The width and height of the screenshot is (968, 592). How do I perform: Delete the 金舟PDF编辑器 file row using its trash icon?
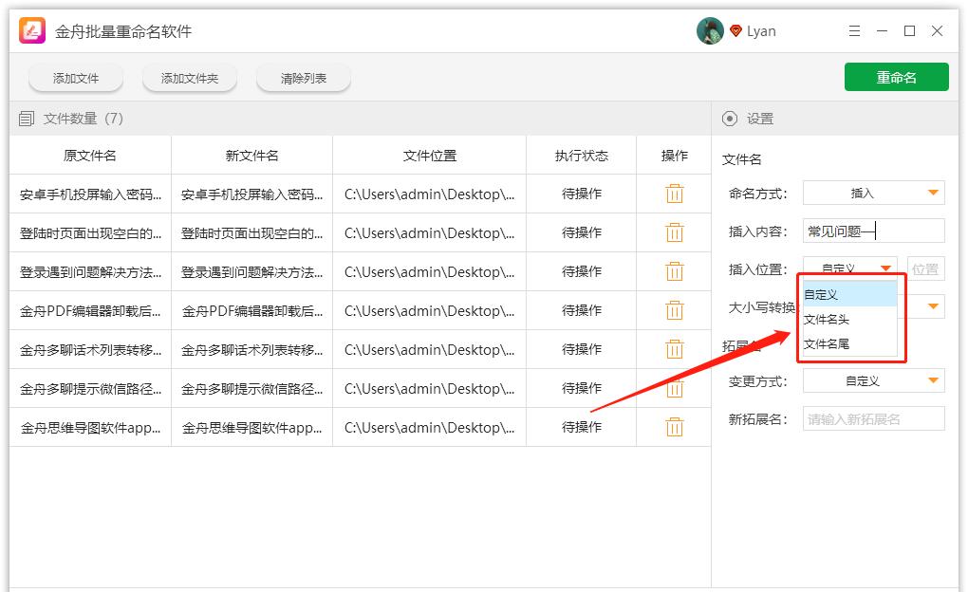click(x=674, y=310)
